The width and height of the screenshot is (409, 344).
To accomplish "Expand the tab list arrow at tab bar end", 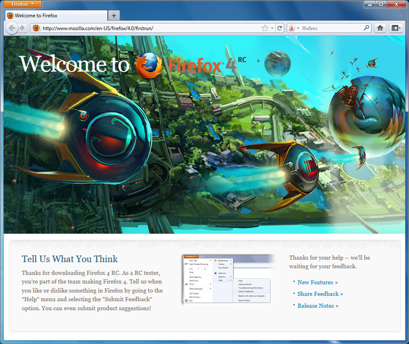I will point(400,15).
